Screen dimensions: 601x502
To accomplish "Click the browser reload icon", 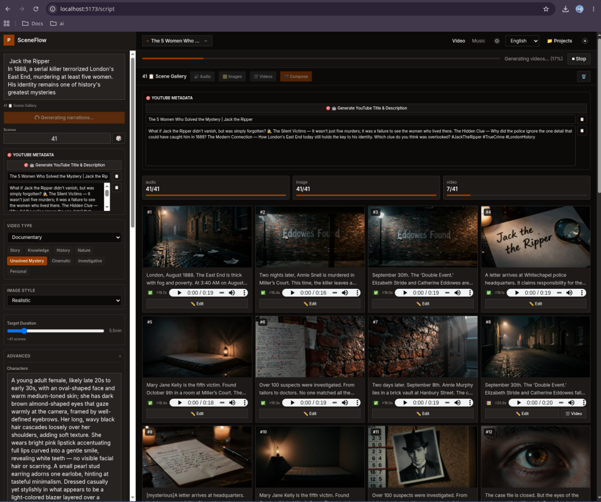I will click(36, 9).
